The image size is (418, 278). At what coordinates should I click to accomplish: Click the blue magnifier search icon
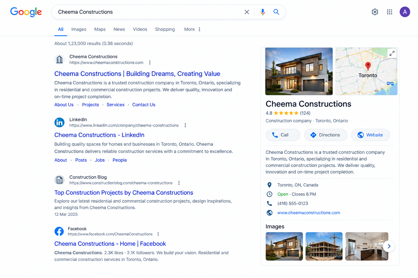pos(276,12)
